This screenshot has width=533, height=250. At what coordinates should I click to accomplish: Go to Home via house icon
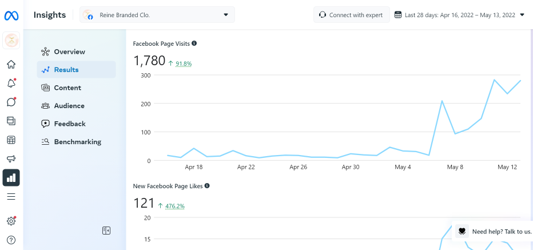coord(11,65)
